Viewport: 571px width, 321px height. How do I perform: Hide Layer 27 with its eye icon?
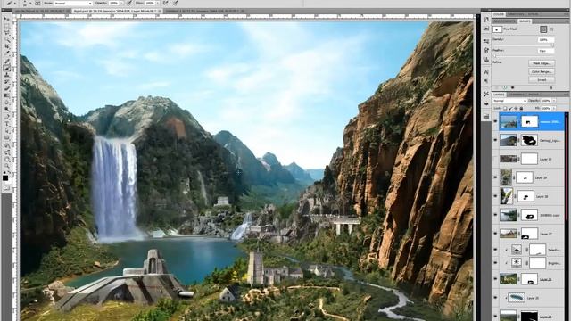[495, 234]
